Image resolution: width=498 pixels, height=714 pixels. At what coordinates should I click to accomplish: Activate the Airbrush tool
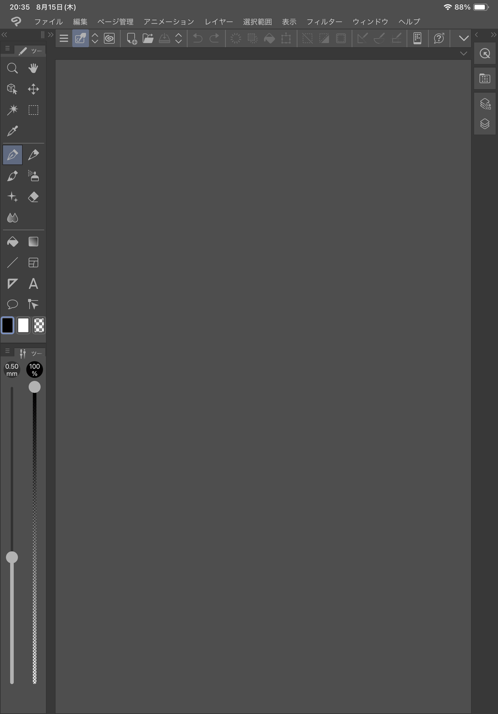(33, 176)
